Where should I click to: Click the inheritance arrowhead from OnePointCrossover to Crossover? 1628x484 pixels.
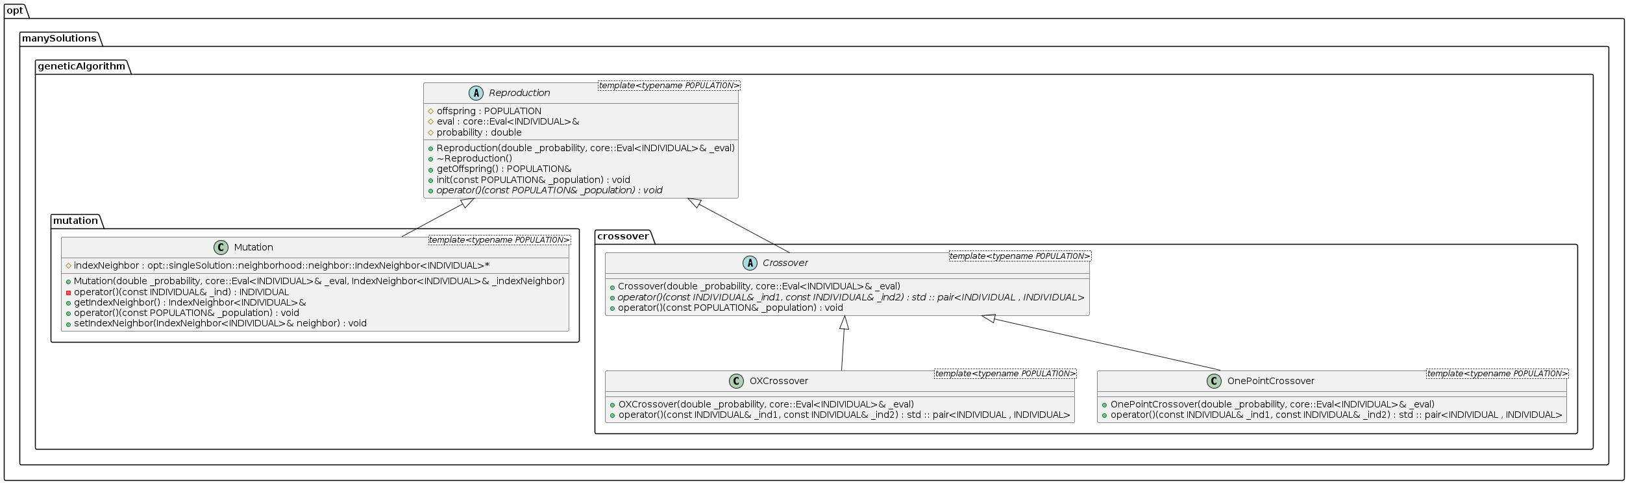989,318
